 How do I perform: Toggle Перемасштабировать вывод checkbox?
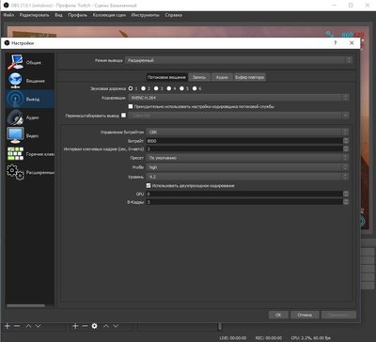pyautogui.click(x=123, y=116)
